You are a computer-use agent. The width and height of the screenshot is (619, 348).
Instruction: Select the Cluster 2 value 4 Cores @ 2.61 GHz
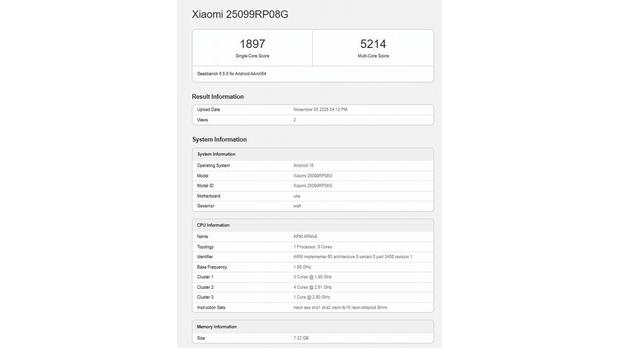[x=313, y=287]
